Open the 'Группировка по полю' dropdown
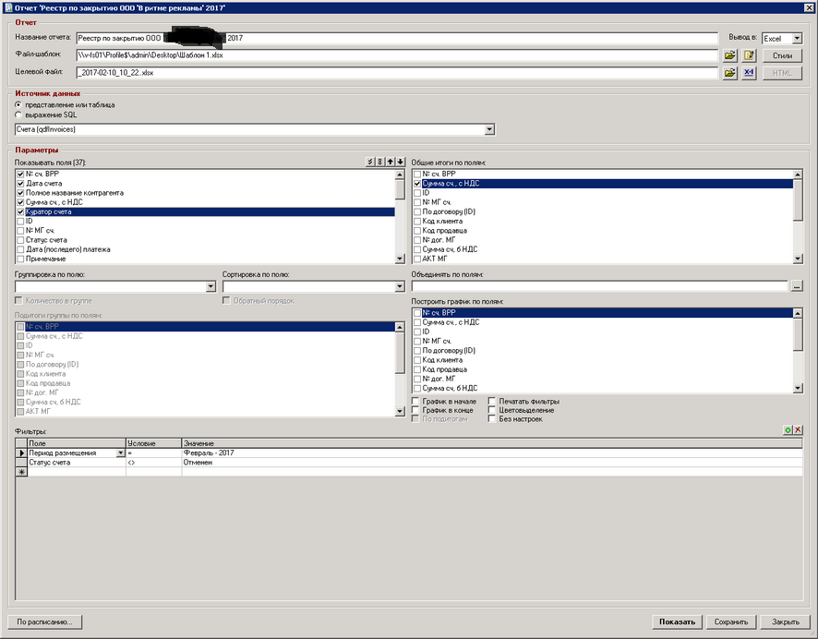This screenshot has height=639, width=818. 211,287
